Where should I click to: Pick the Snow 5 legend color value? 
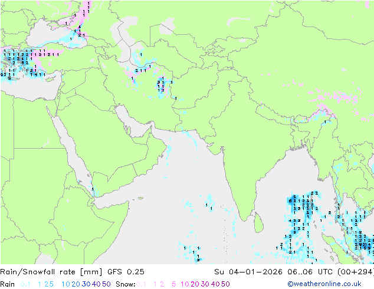coord(174,284)
